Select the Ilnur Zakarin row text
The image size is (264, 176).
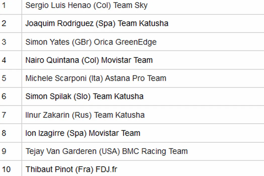tap(85, 115)
